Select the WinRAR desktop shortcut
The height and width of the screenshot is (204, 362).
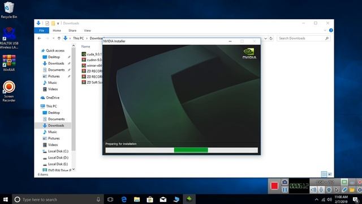[x=9, y=63]
